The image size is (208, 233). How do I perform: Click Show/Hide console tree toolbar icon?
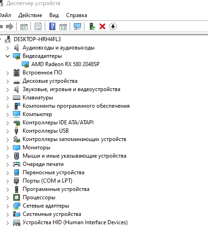(x=24, y=27)
